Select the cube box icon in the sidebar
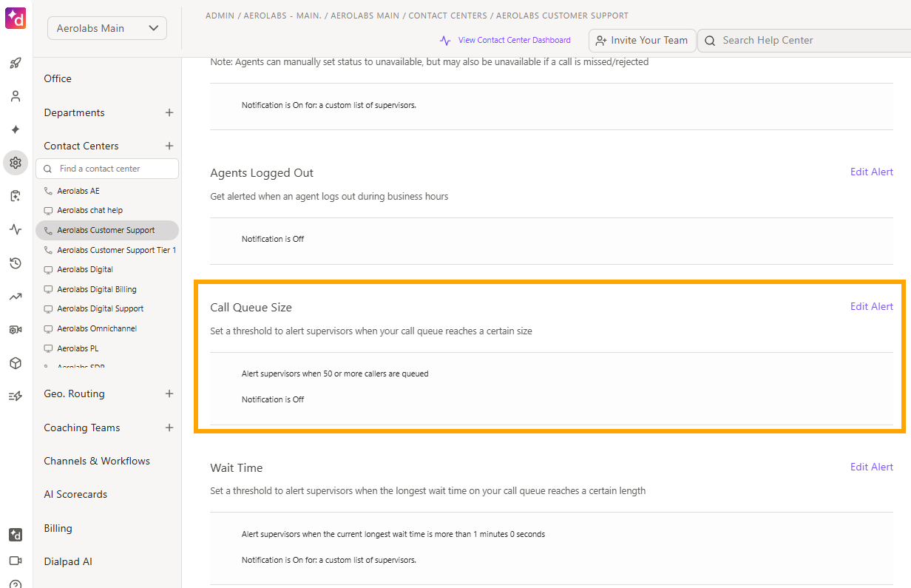The width and height of the screenshot is (911, 588). pyautogui.click(x=16, y=363)
